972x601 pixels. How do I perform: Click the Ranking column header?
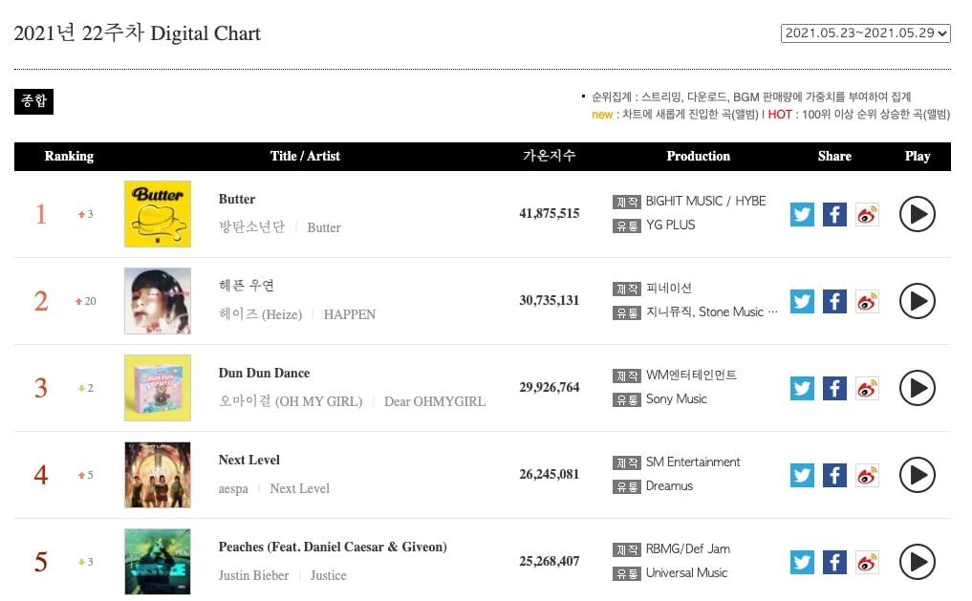69,157
